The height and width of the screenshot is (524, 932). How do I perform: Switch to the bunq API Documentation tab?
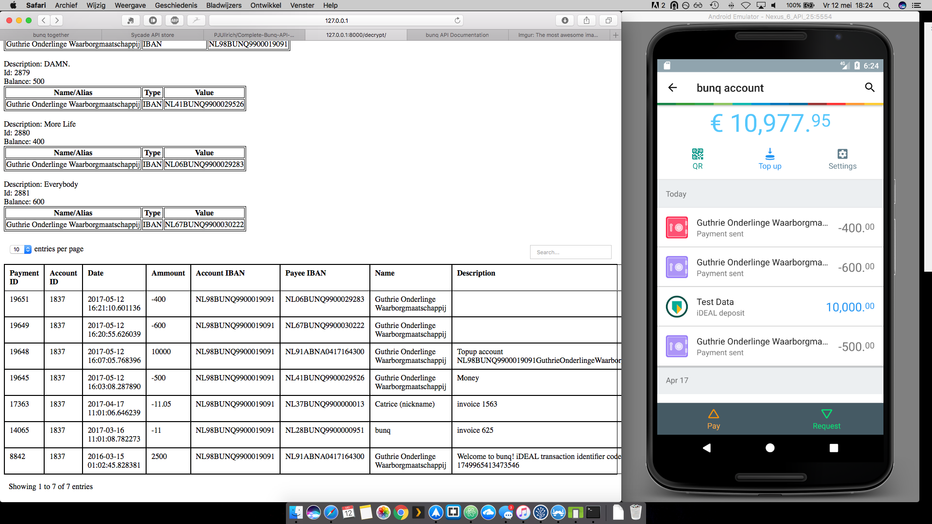click(x=457, y=35)
